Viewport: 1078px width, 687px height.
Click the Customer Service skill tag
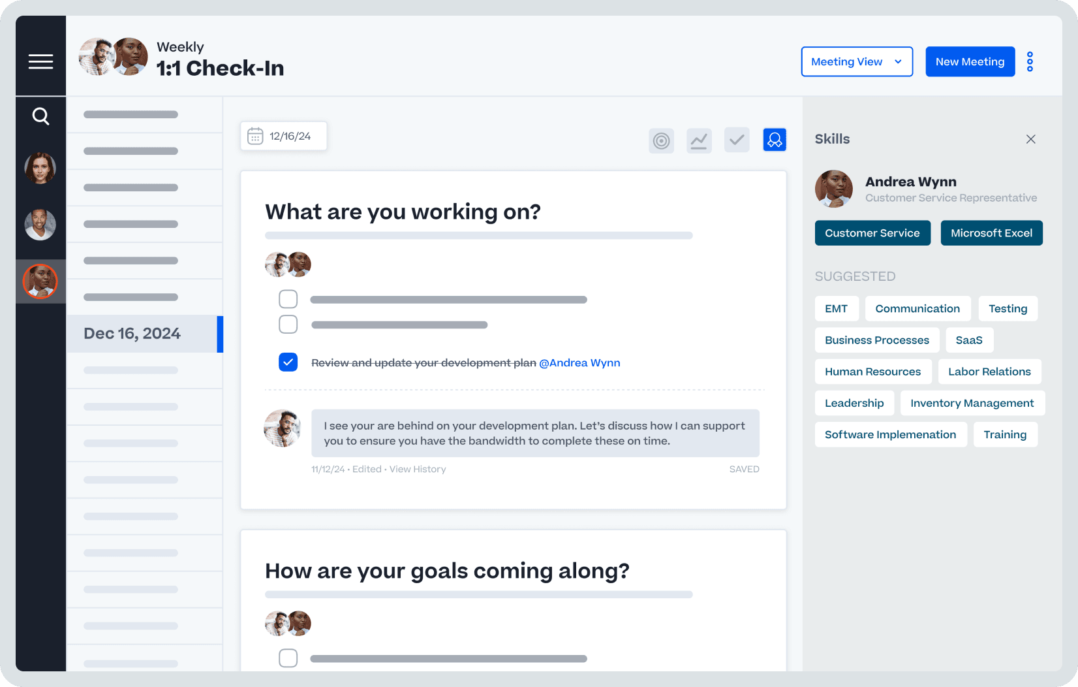pos(872,232)
